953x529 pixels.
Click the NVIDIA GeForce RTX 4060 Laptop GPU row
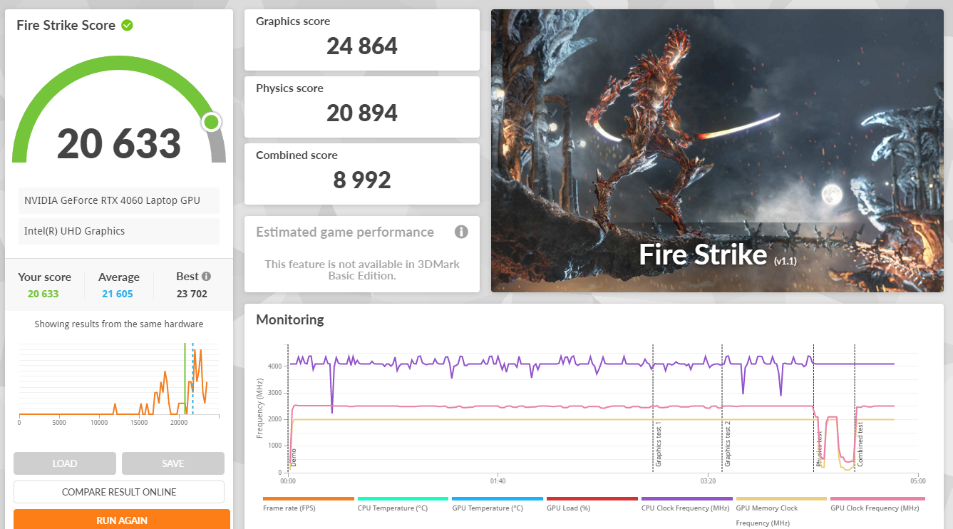[119, 200]
